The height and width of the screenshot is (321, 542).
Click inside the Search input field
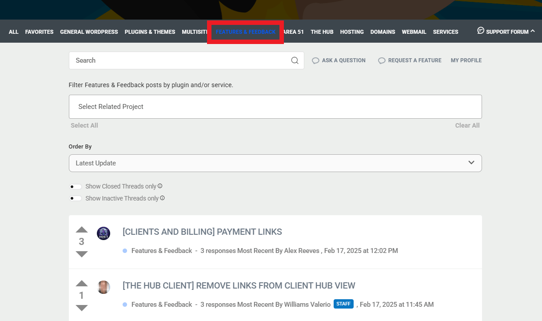[x=180, y=60]
